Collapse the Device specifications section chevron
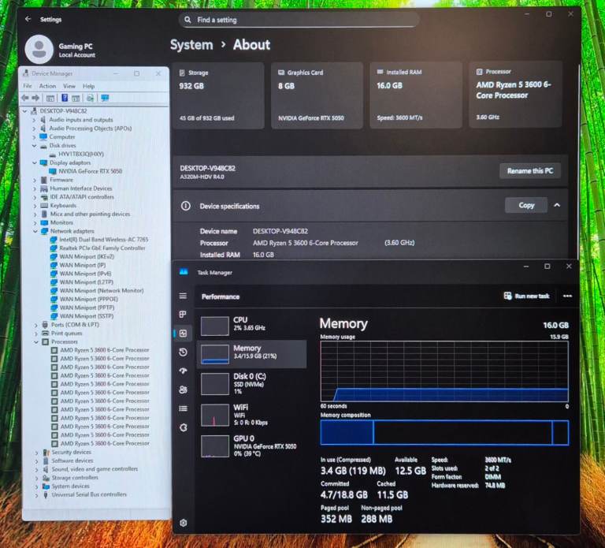Viewport: 605px width, 548px height. pos(557,205)
